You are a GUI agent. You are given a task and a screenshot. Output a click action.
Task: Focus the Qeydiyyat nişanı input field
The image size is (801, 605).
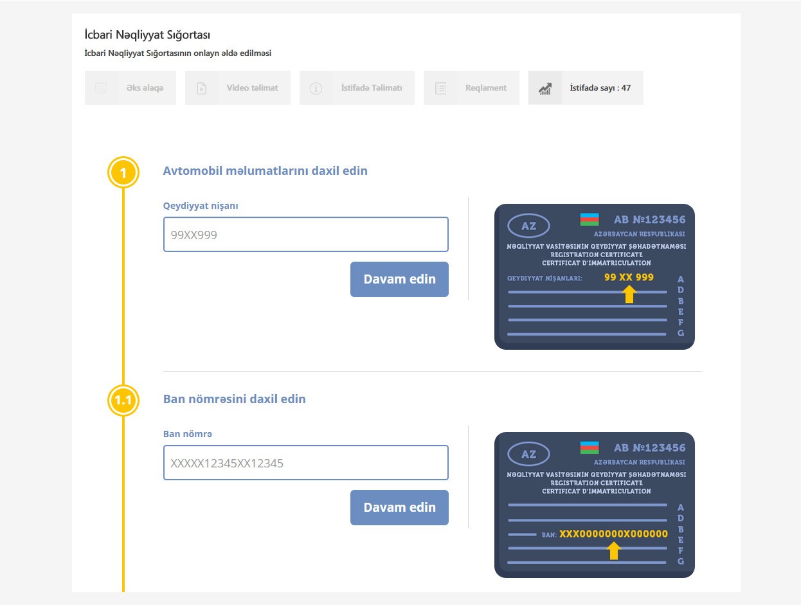click(x=305, y=235)
